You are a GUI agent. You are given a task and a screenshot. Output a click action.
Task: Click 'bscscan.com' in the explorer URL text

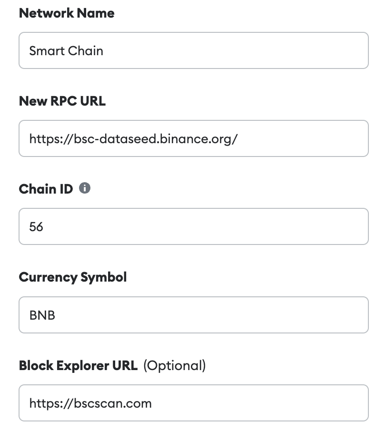pos(113,403)
